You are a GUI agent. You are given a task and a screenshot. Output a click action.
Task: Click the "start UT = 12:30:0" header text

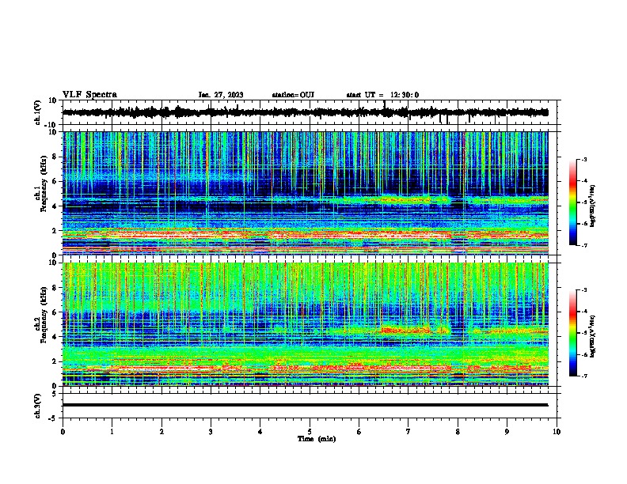[382, 95]
